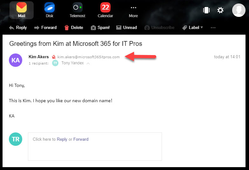Open the Calendar app showing 22
Image resolution: width=249 pixels, height=170 pixels.
105,10
